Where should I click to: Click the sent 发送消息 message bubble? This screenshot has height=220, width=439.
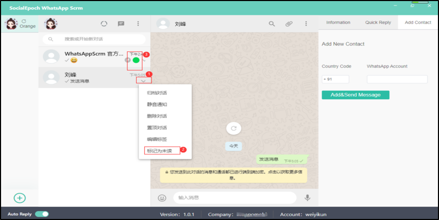pyautogui.click(x=282, y=160)
